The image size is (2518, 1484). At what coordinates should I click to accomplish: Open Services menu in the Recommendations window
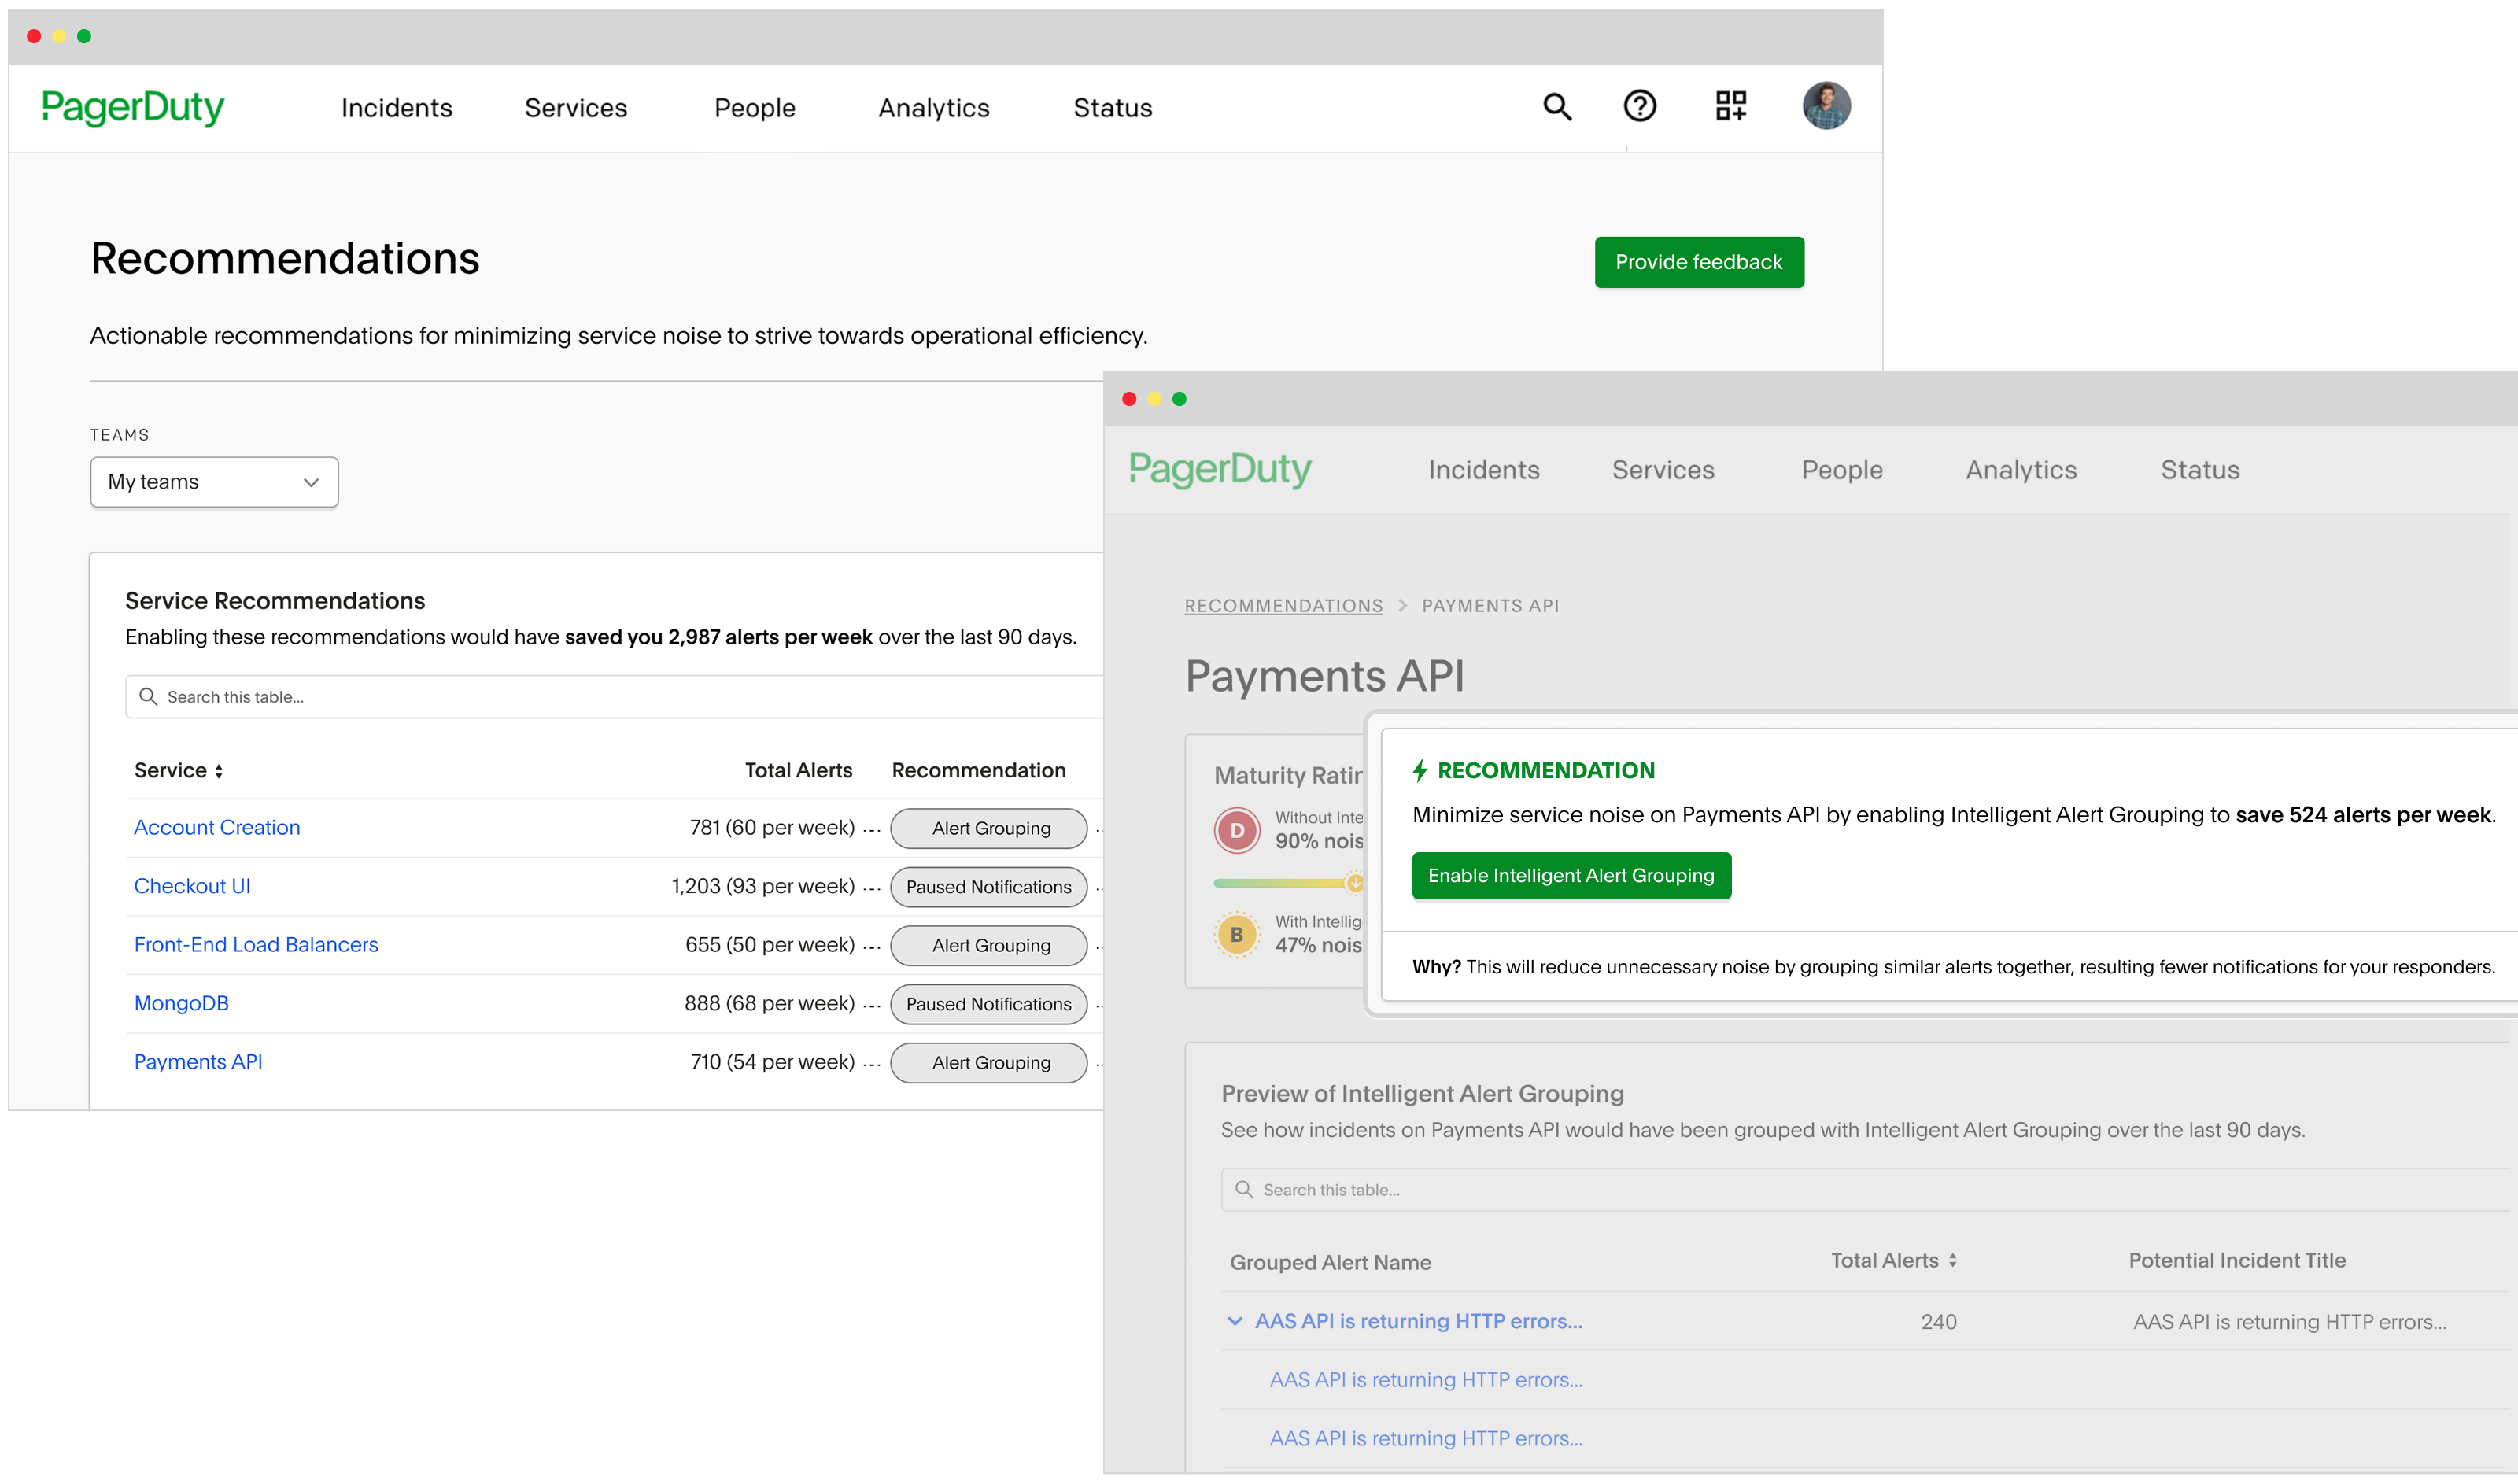click(x=576, y=107)
